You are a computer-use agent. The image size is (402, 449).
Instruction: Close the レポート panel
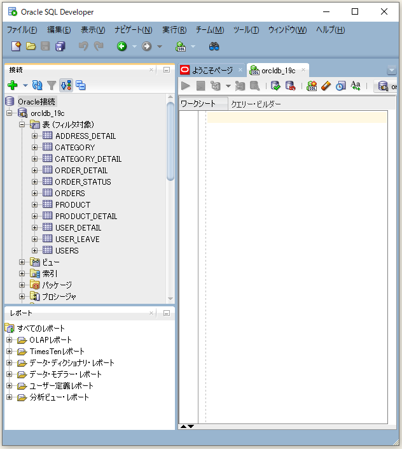151,313
